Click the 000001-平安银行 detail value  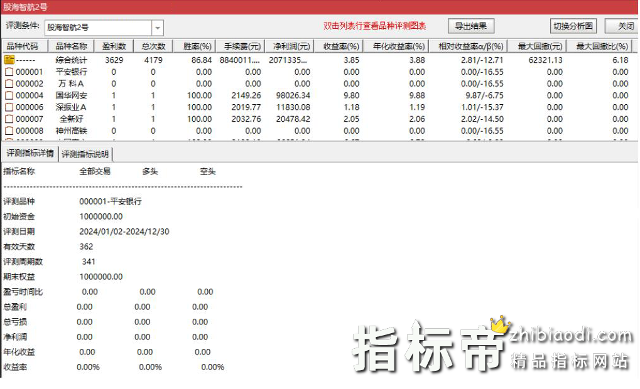pyautogui.click(x=110, y=201)
